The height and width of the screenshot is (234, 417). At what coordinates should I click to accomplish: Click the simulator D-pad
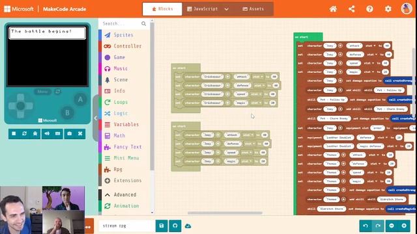pos(21,106)
